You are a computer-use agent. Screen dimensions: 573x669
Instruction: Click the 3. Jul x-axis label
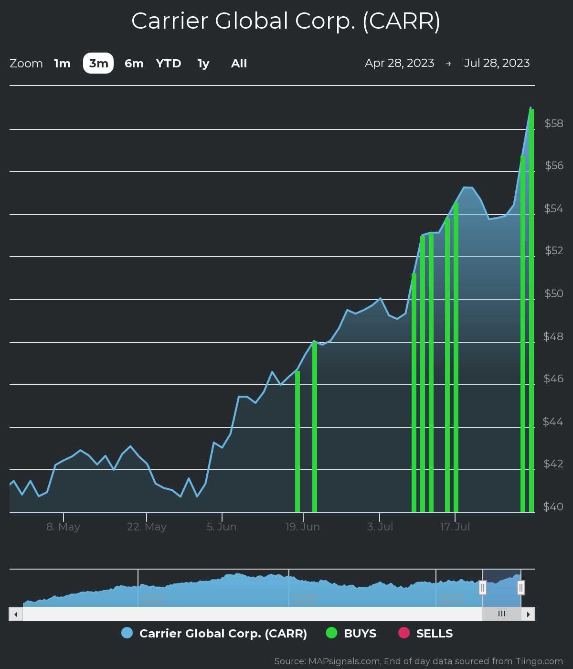point(380,527)
